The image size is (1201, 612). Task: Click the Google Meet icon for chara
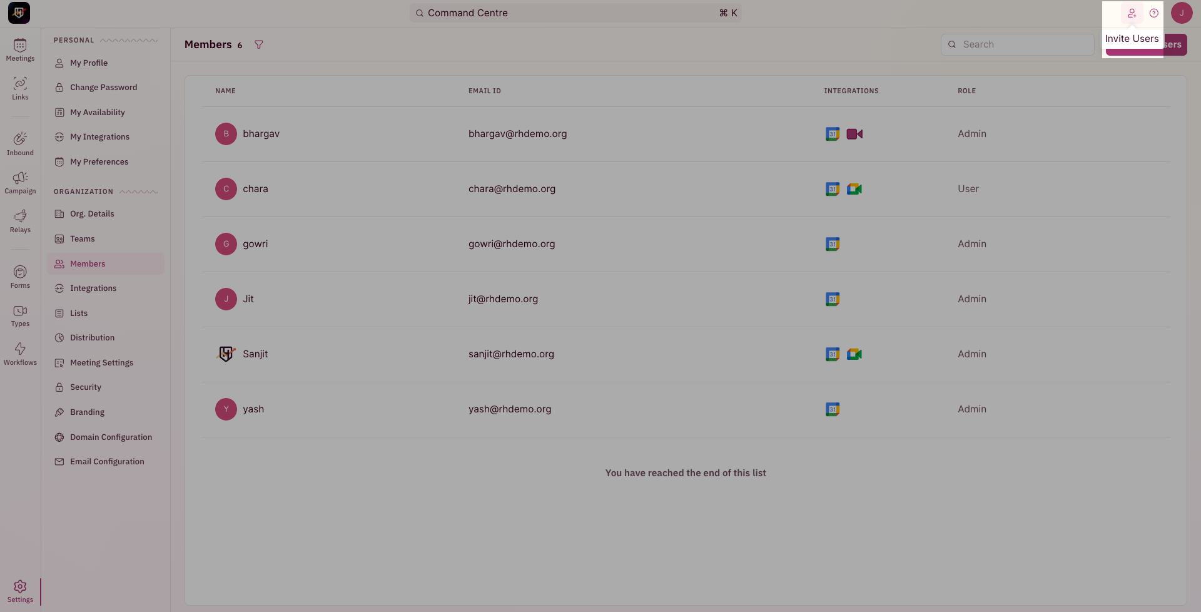[x=854, y=189]
